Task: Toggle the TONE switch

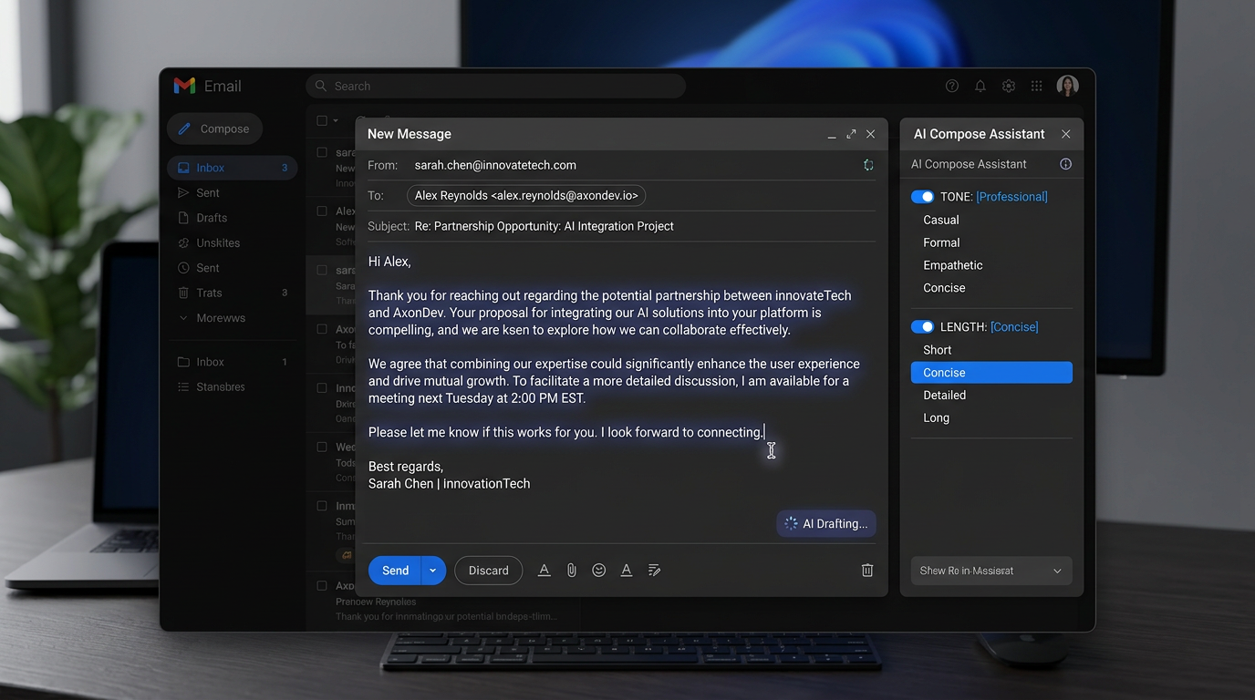Action: pos(922,197)
